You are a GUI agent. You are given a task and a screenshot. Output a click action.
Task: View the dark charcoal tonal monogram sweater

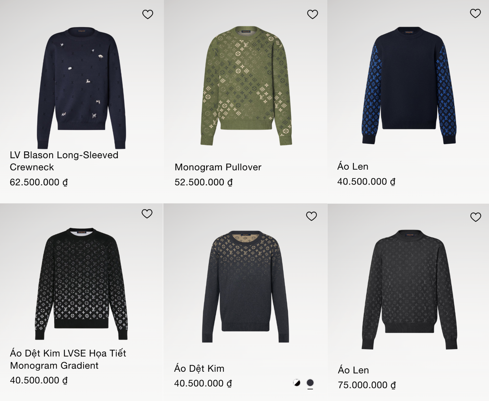click(x=409, y=289)
